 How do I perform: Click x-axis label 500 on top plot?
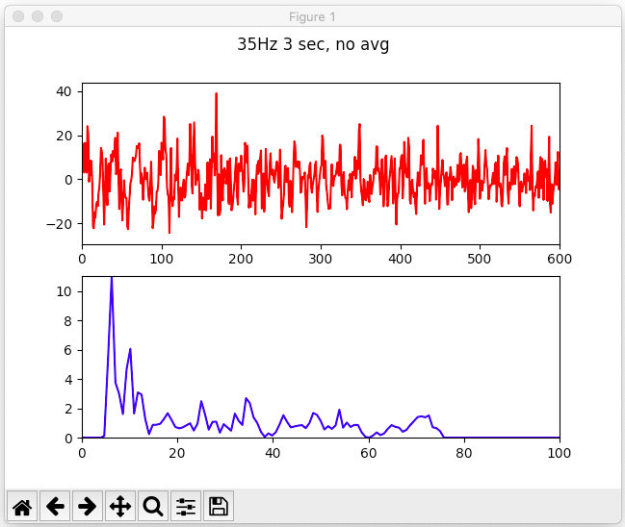(480, 259)
